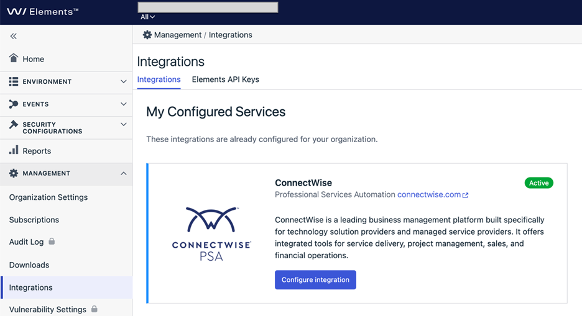Click the SECURITY CONFIGURATIONS label
Screen dimensions: 582x316
click(x=52, y=128)
